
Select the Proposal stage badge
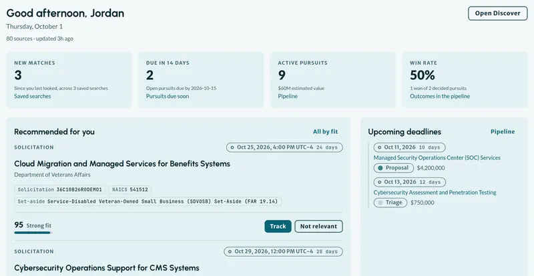tap(393, 168)
